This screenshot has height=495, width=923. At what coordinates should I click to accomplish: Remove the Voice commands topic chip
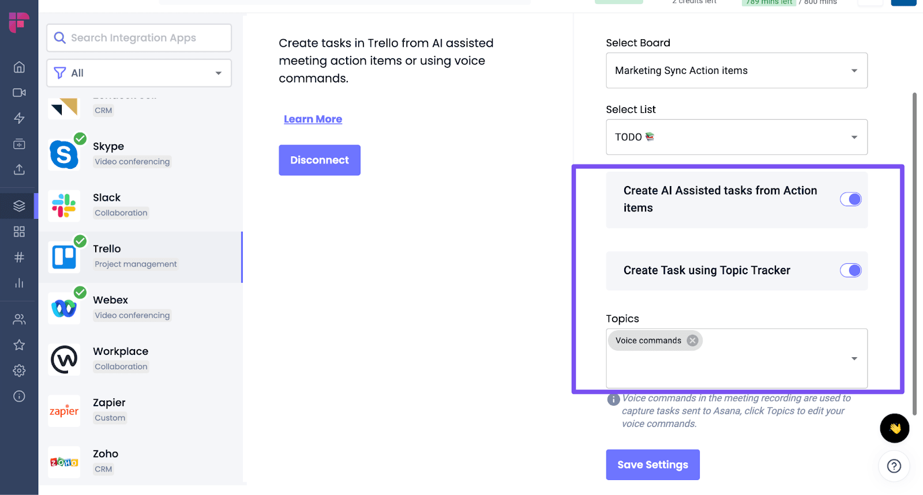point(693,341)
